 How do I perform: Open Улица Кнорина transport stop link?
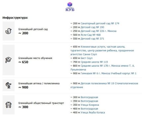point(90,105)
